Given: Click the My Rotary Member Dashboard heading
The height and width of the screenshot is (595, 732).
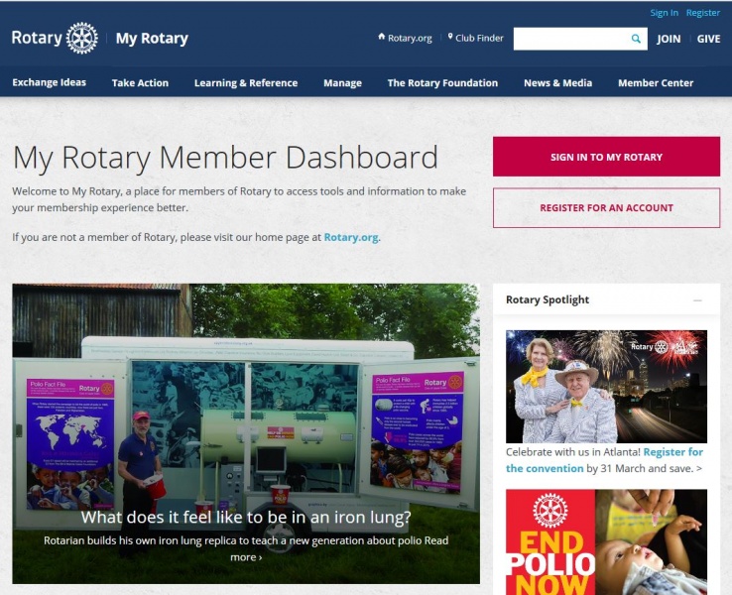Looking at the screenshot, I should tap(225, 158).
